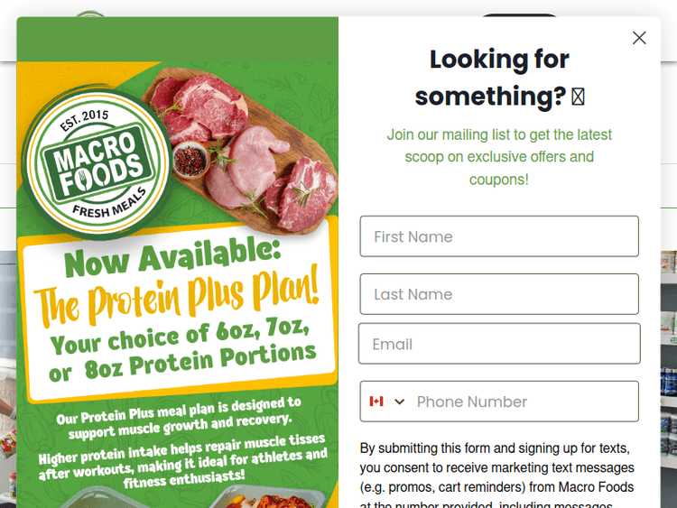Click the dark button behind the popup header
Viewport: 677px width, 508px height.
(519, 14)
